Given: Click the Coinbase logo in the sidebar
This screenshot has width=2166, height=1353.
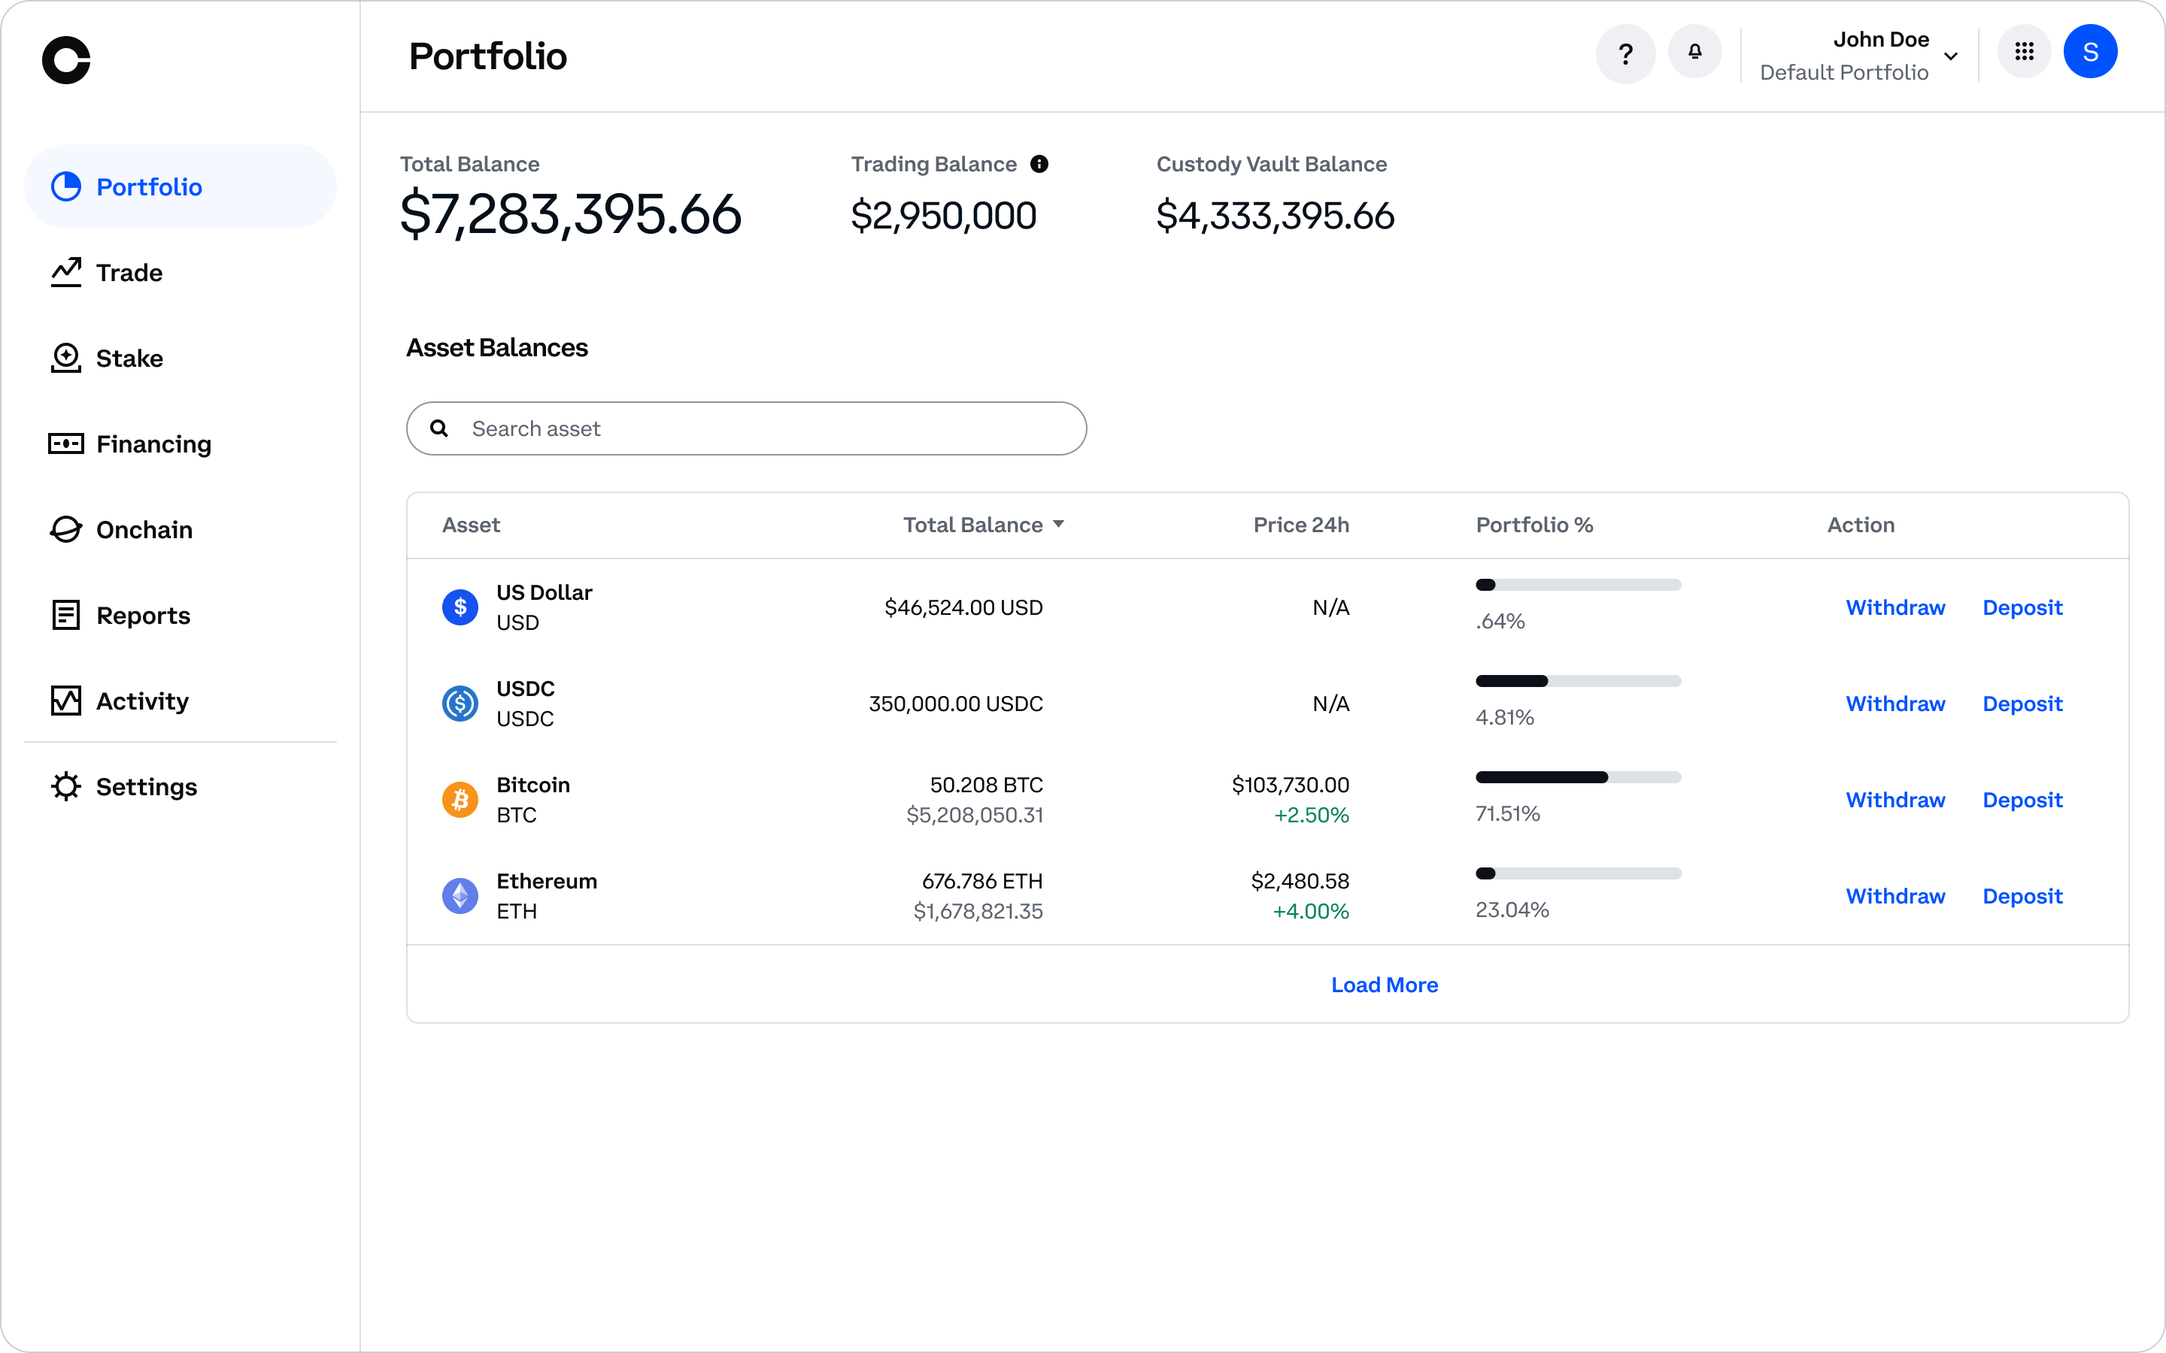Looking at the screenshot, I should point(66,60).
